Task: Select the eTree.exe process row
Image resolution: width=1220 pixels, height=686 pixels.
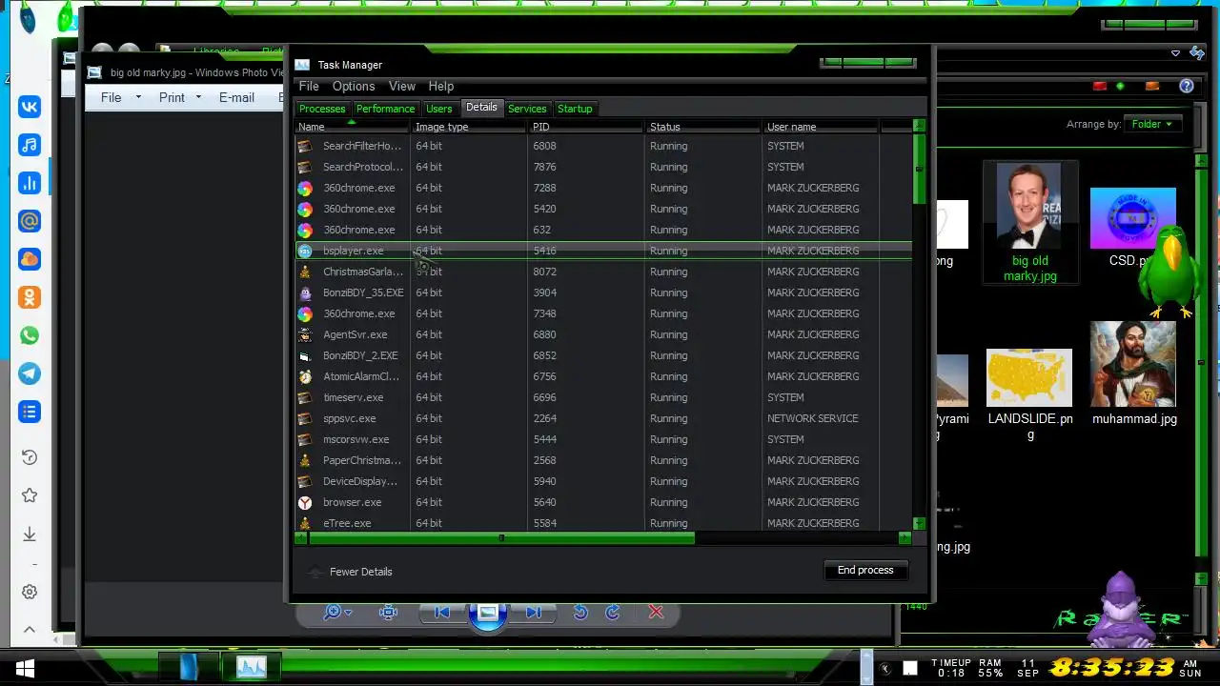Action: pos(603,523)
